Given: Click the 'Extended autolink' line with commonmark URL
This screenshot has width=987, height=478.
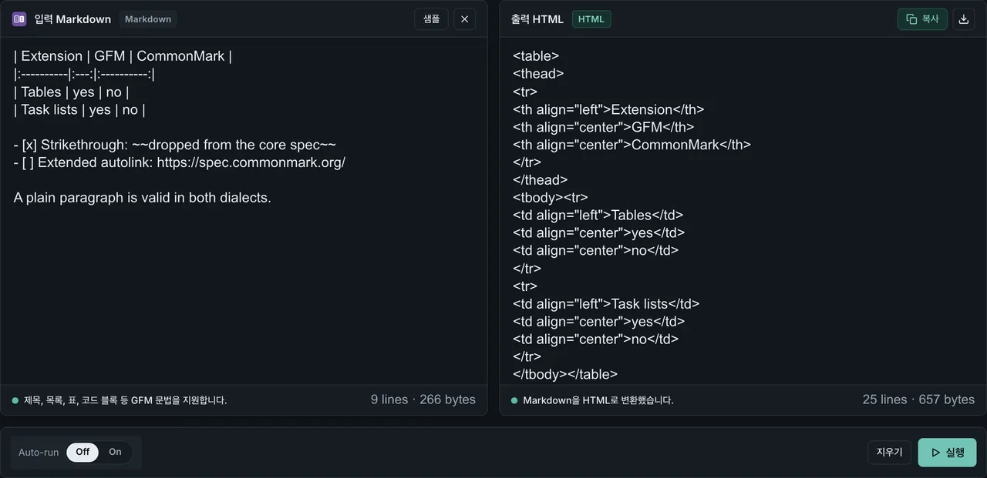Looking at the screenshot, I should coord(180,162).
